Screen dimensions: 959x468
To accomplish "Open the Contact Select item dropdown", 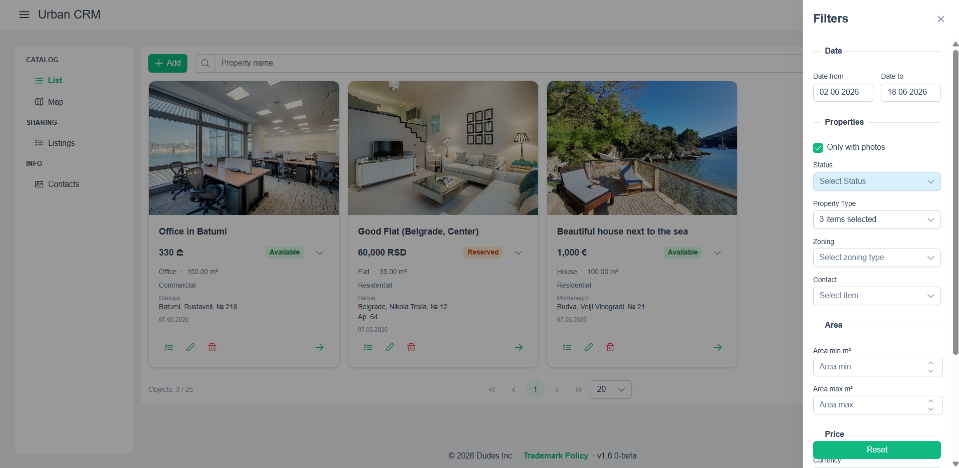I will pyautogui.click(x=877, y=296).
